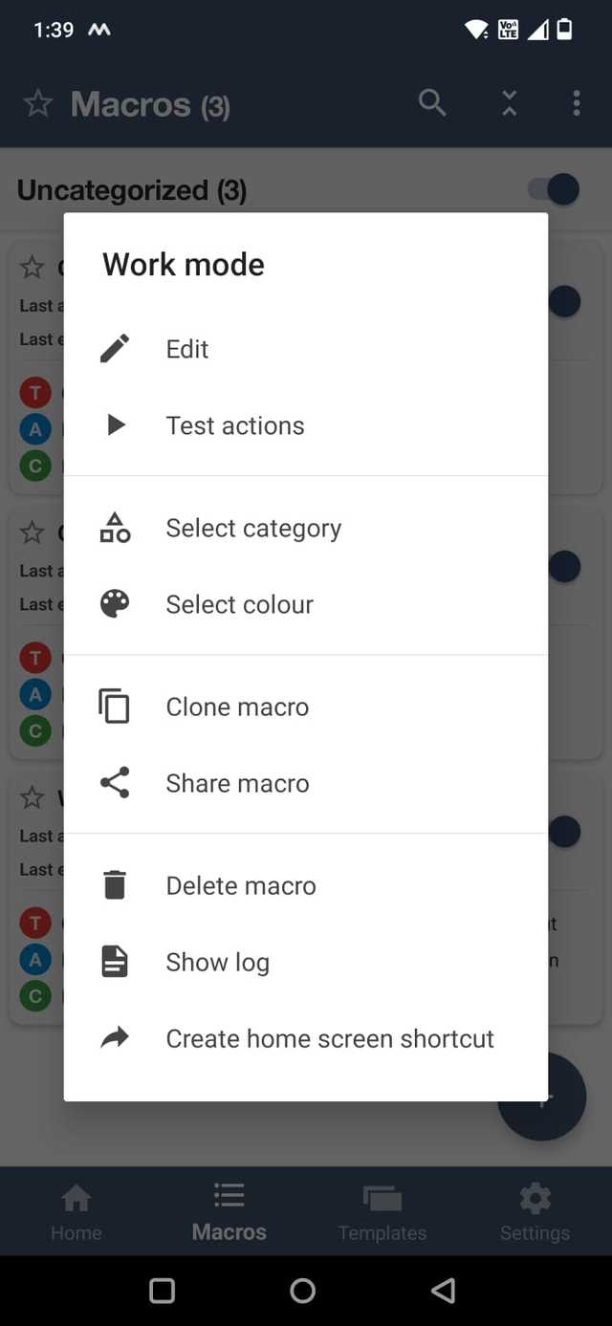This screenshot has width=612, height=1326.
Task: Tap the home screen shortcut arrow icon
Action: (x=115, y=1038)
